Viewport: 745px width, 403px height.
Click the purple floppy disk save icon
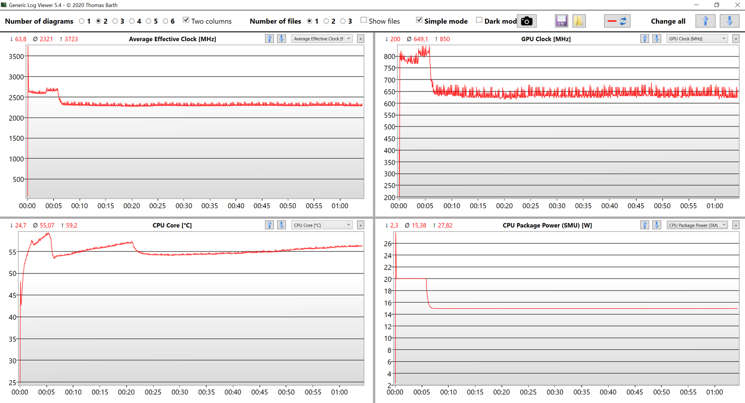[561, 21]
